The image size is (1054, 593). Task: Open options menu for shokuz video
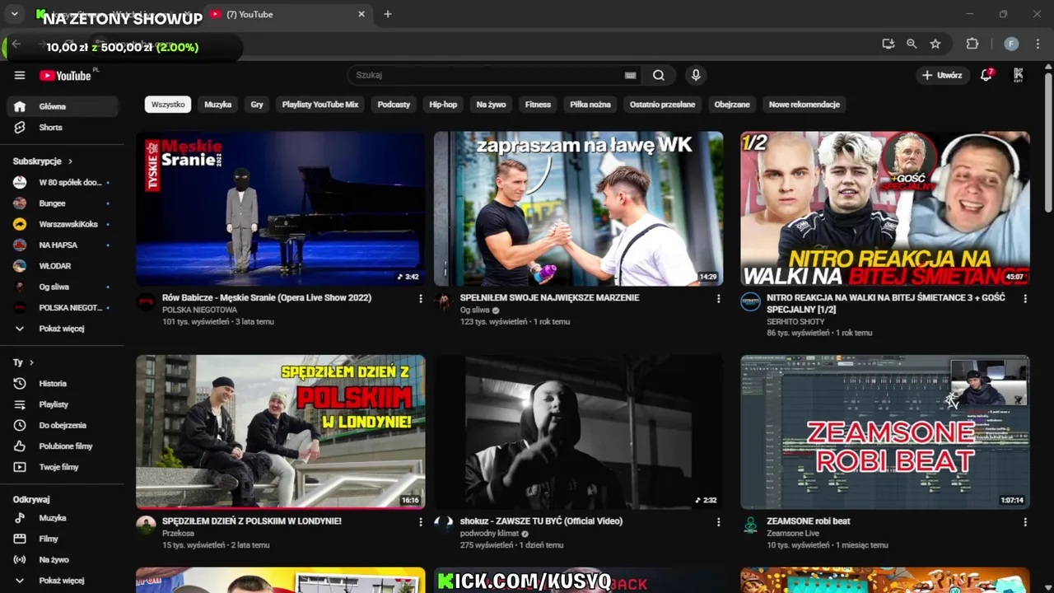click(x=718, y=522)
